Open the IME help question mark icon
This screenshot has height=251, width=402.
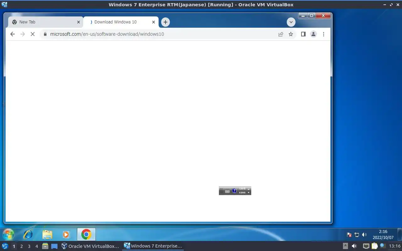(234, 191)
